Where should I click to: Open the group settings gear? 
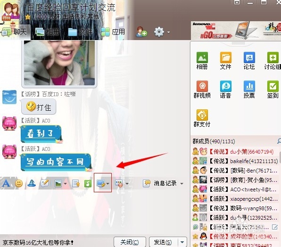[x=159, y=32]
